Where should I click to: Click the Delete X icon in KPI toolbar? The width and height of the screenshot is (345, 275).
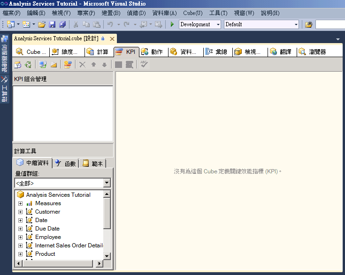[x=82, y=65]
